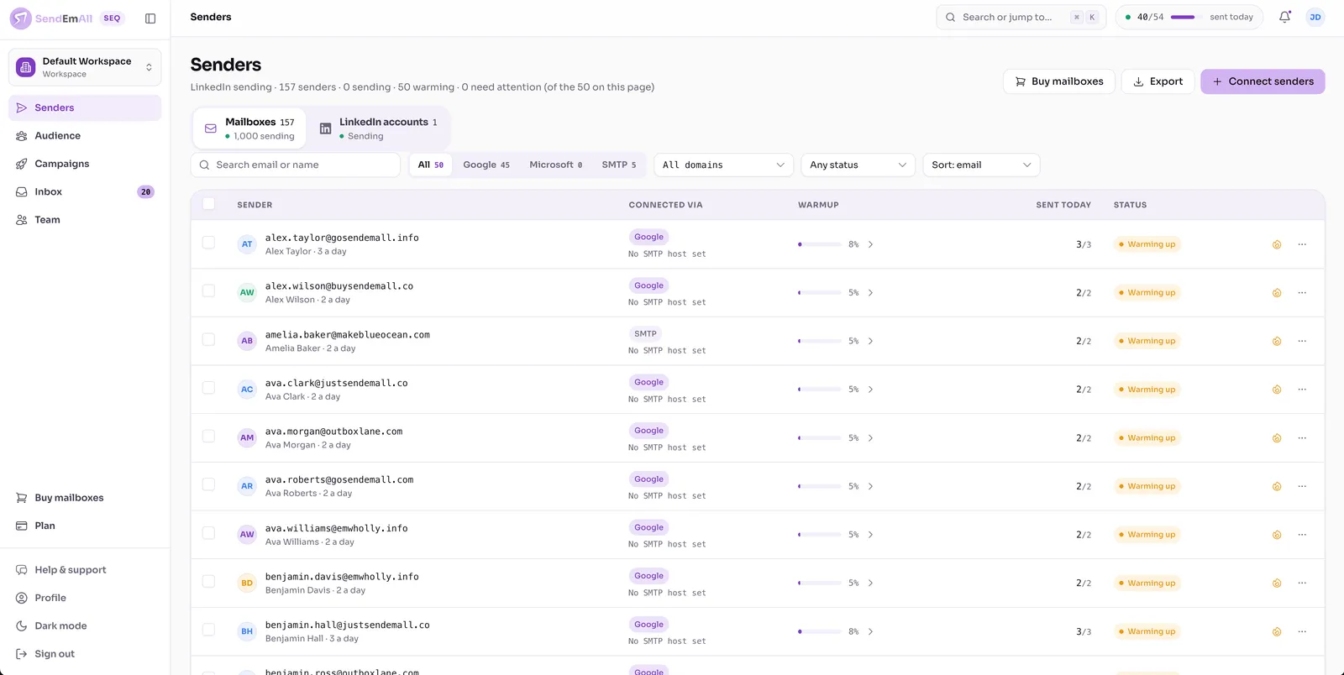Click the warmup icon in ava.morgan row
The image size is (1344, 675).
[x=1277, y=438]
